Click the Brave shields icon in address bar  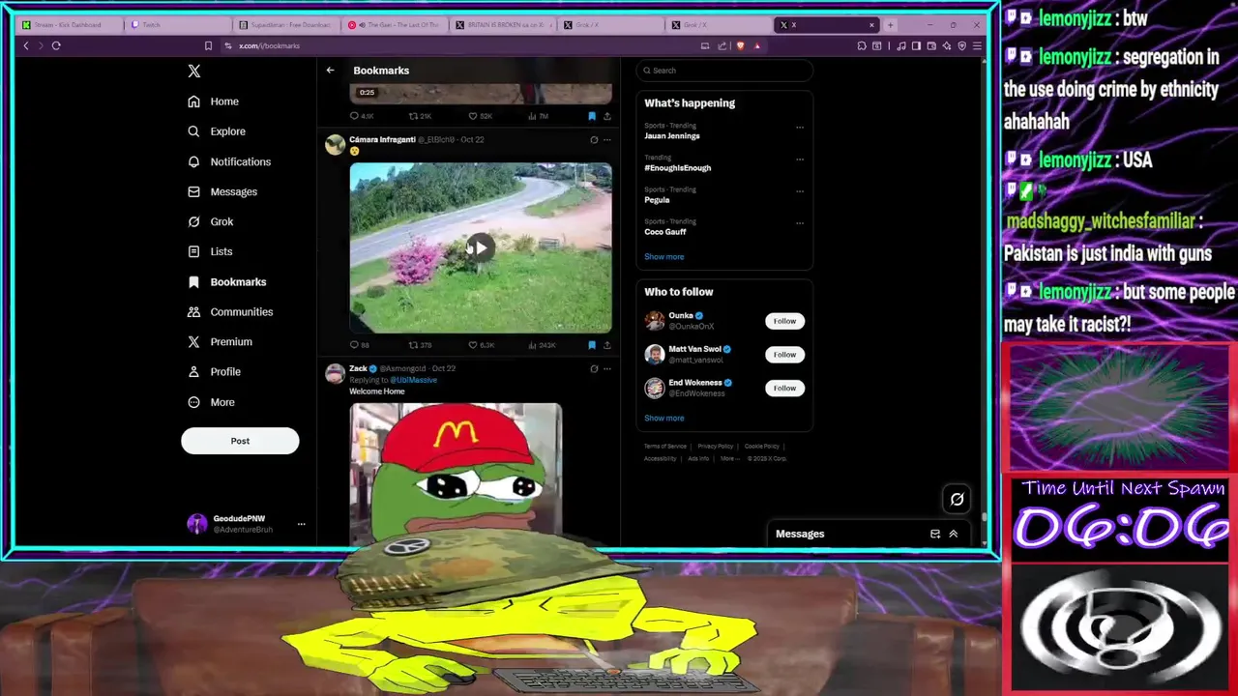(x=741, y=45)
